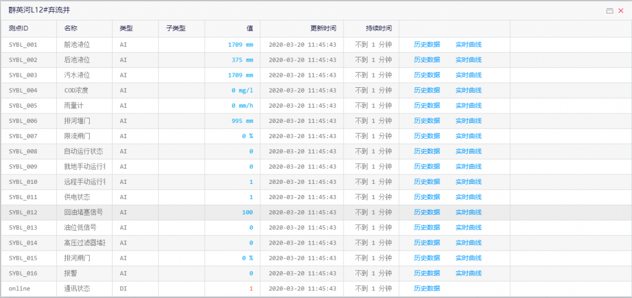Close the 群英河L12#弃流井 dialog
The width and height of the screenshot is (632, 298).
(621, 11)
